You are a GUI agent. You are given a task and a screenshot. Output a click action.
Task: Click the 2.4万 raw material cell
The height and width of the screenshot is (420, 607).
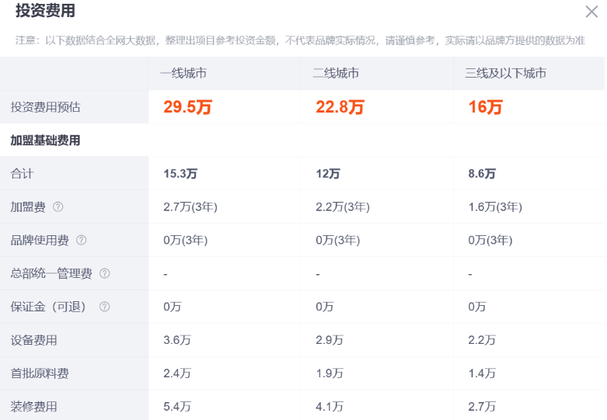point(177,373)
